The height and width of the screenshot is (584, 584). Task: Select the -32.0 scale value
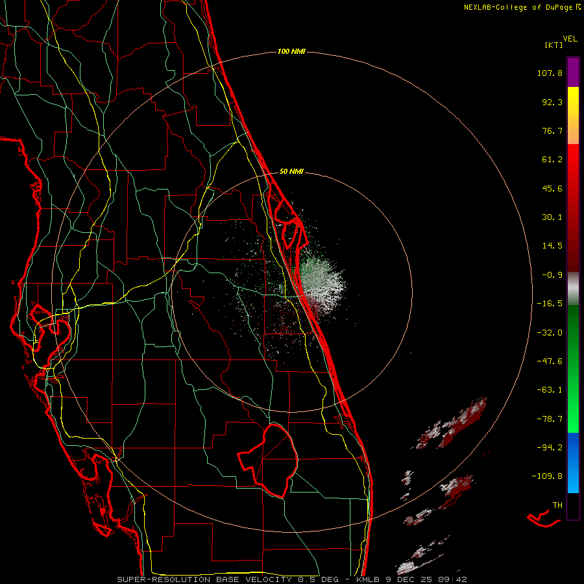(550, 333)
